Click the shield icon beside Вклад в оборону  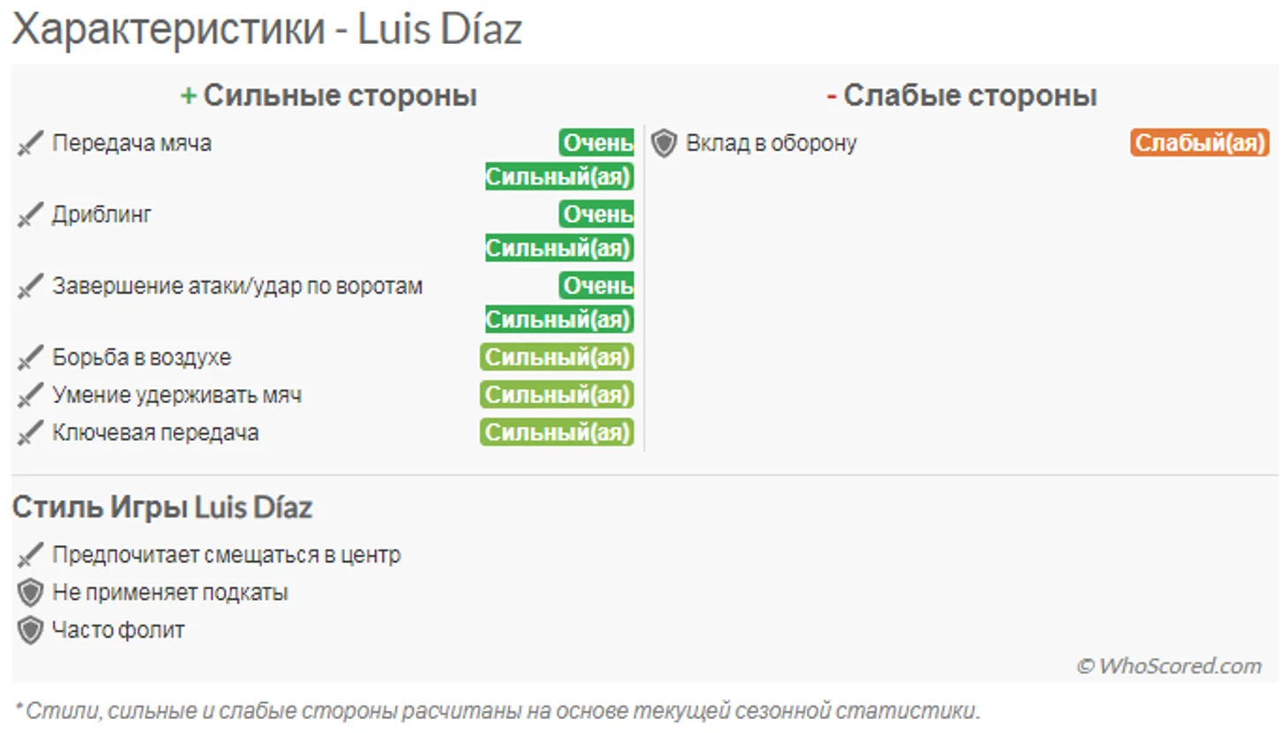(x=664, y=143)
